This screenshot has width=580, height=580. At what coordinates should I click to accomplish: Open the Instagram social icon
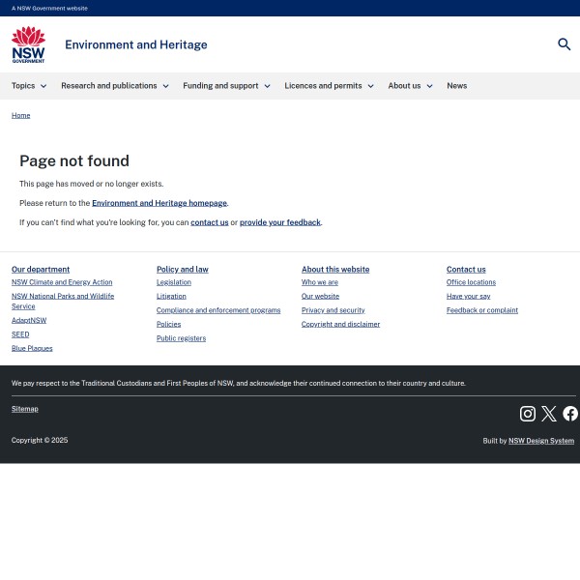coord(528,414)
